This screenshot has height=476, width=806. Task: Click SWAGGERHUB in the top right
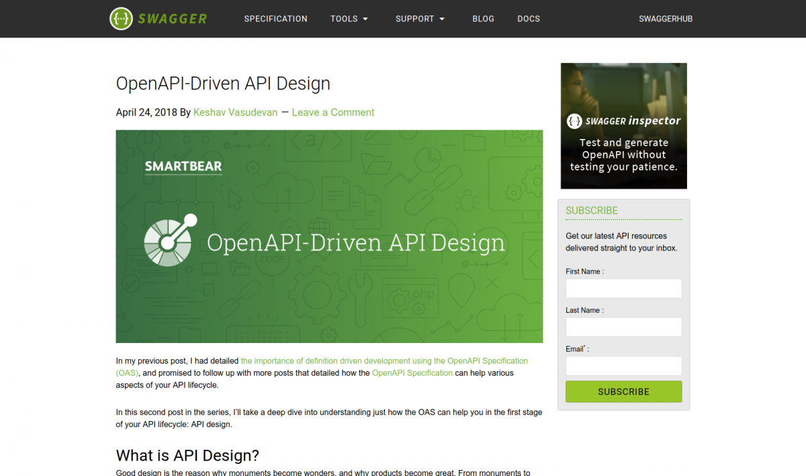(x=666, y=19)
